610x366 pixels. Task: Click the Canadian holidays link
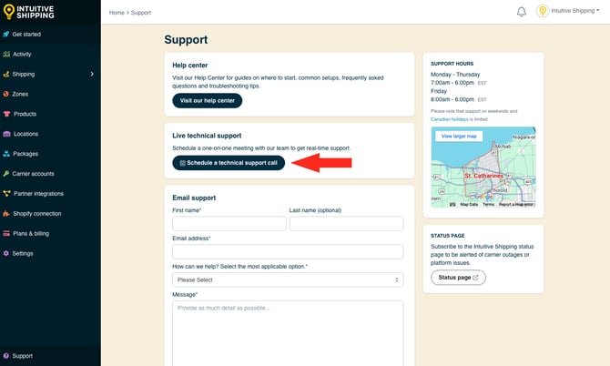[450, 119]
